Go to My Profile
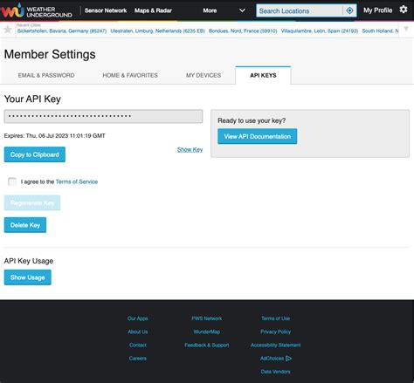 point(378,10)
